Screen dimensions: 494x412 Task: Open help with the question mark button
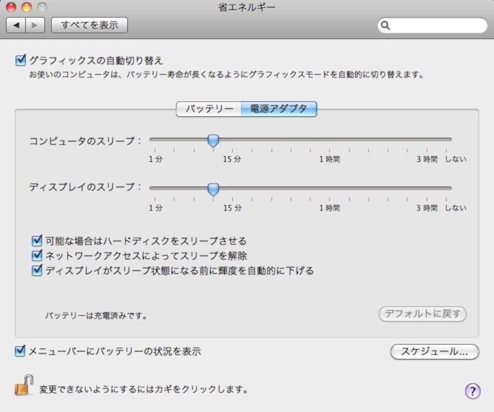(x=472, y=390)
